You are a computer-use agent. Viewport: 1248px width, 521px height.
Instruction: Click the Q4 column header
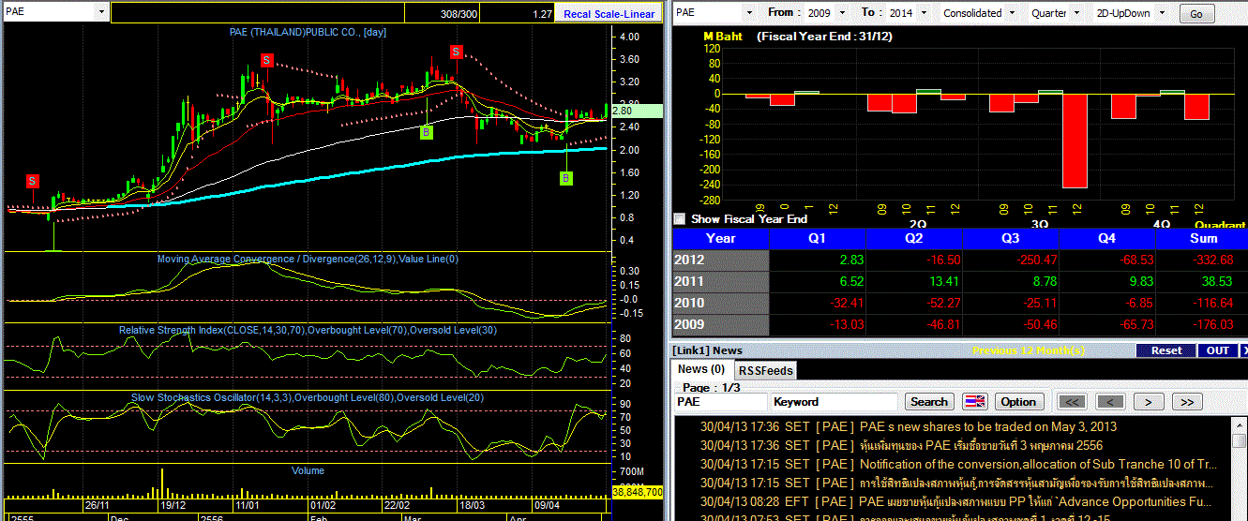click(x=1107, y=238)
